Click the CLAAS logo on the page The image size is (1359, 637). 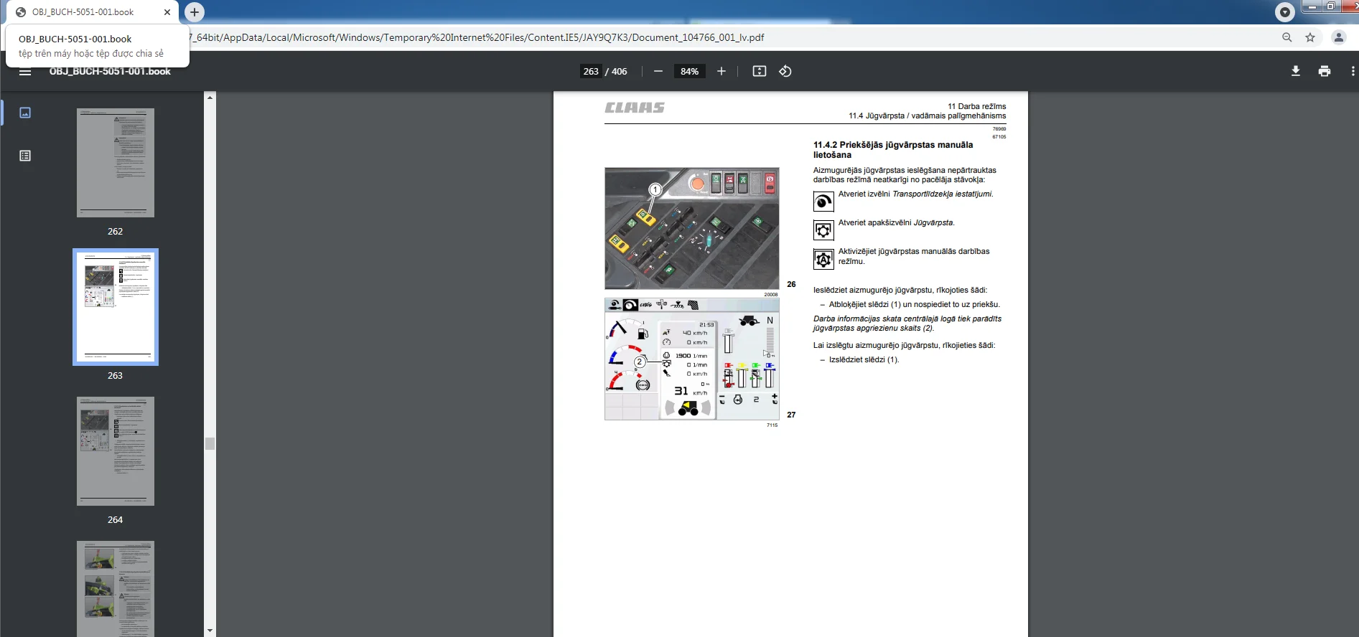(635, 108)
